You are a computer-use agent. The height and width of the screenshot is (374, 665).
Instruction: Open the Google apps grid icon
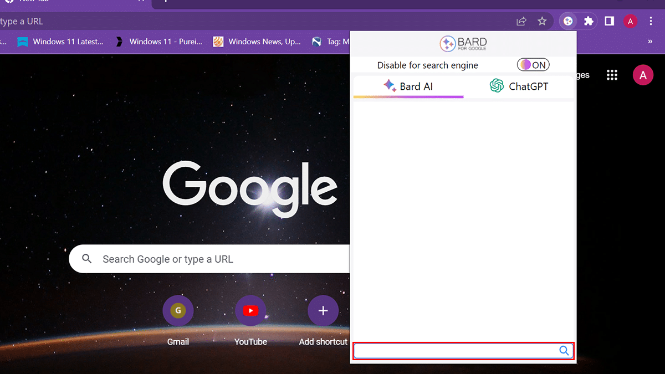pos(612,75)
